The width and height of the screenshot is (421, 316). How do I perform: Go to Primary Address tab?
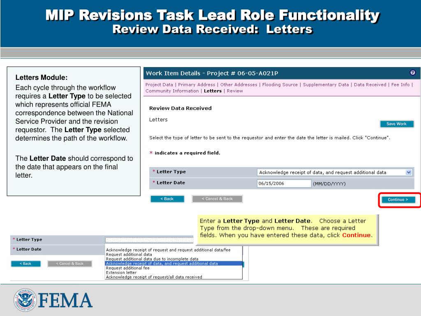pyautogui.click(x=197, y=85)
